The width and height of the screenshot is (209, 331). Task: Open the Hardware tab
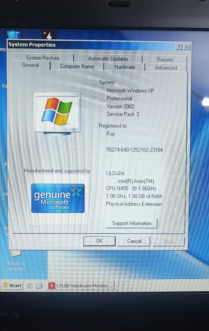click(x=124, y=67)
